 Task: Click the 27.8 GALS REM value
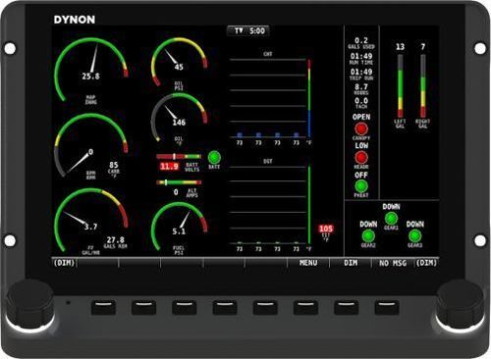[x=116, y=240]
